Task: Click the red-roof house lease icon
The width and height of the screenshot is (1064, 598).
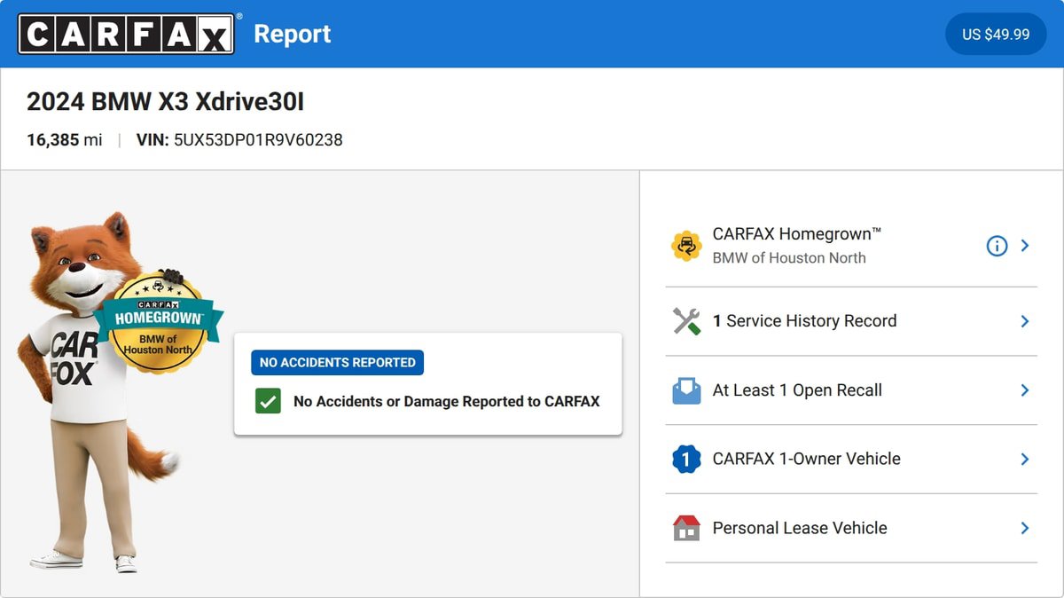Action: pos(686,528)
